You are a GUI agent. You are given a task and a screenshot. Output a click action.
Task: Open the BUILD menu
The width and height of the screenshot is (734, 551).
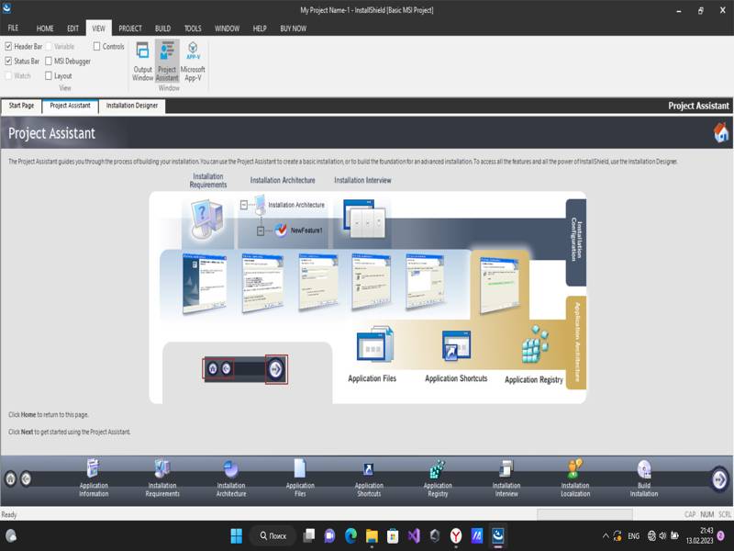(x=162, y=28)
